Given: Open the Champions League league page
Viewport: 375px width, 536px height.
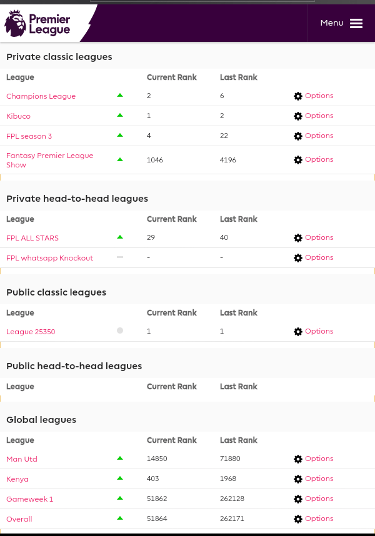Looking at the screenshot, I should click(41, 96).
